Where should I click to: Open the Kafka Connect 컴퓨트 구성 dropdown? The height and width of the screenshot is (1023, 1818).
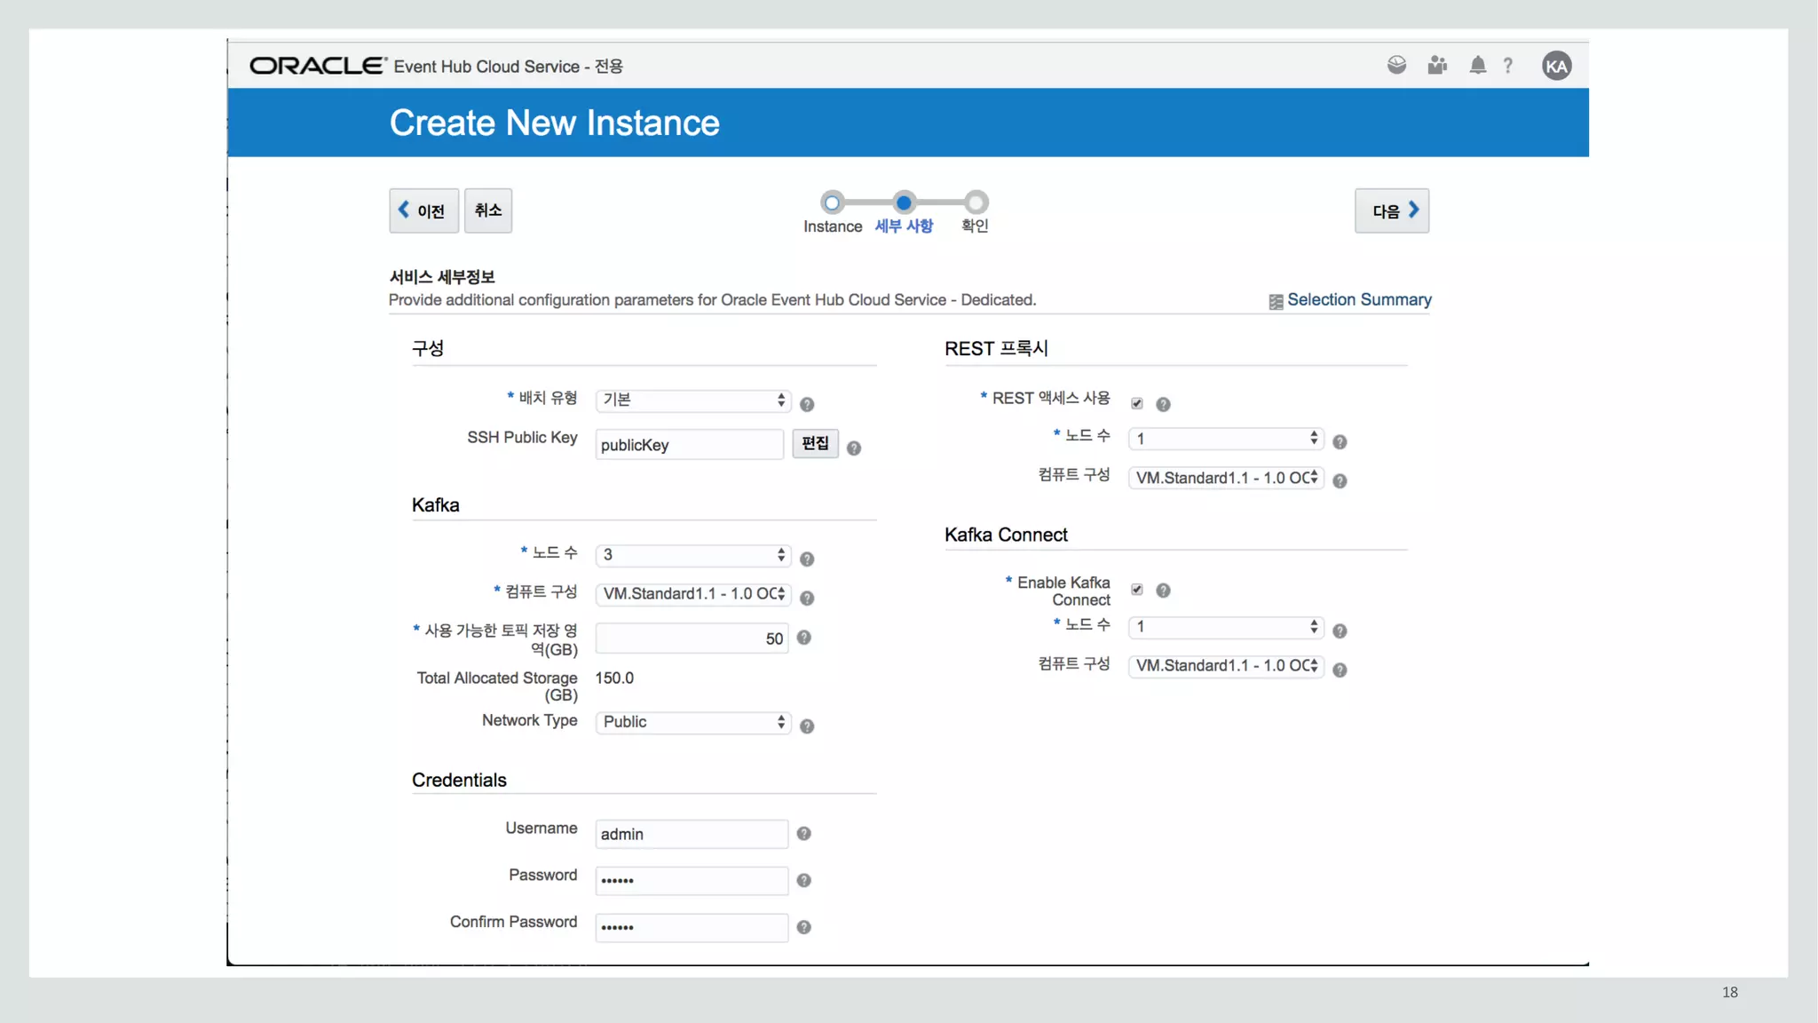click(x=1226, y=666)
